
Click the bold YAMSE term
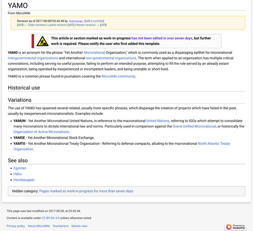pos(19,138)
